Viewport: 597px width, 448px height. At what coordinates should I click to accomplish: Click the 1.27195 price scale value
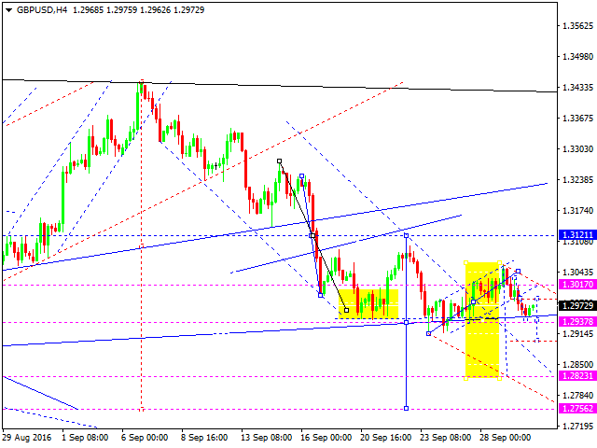(x=578, y=427)
